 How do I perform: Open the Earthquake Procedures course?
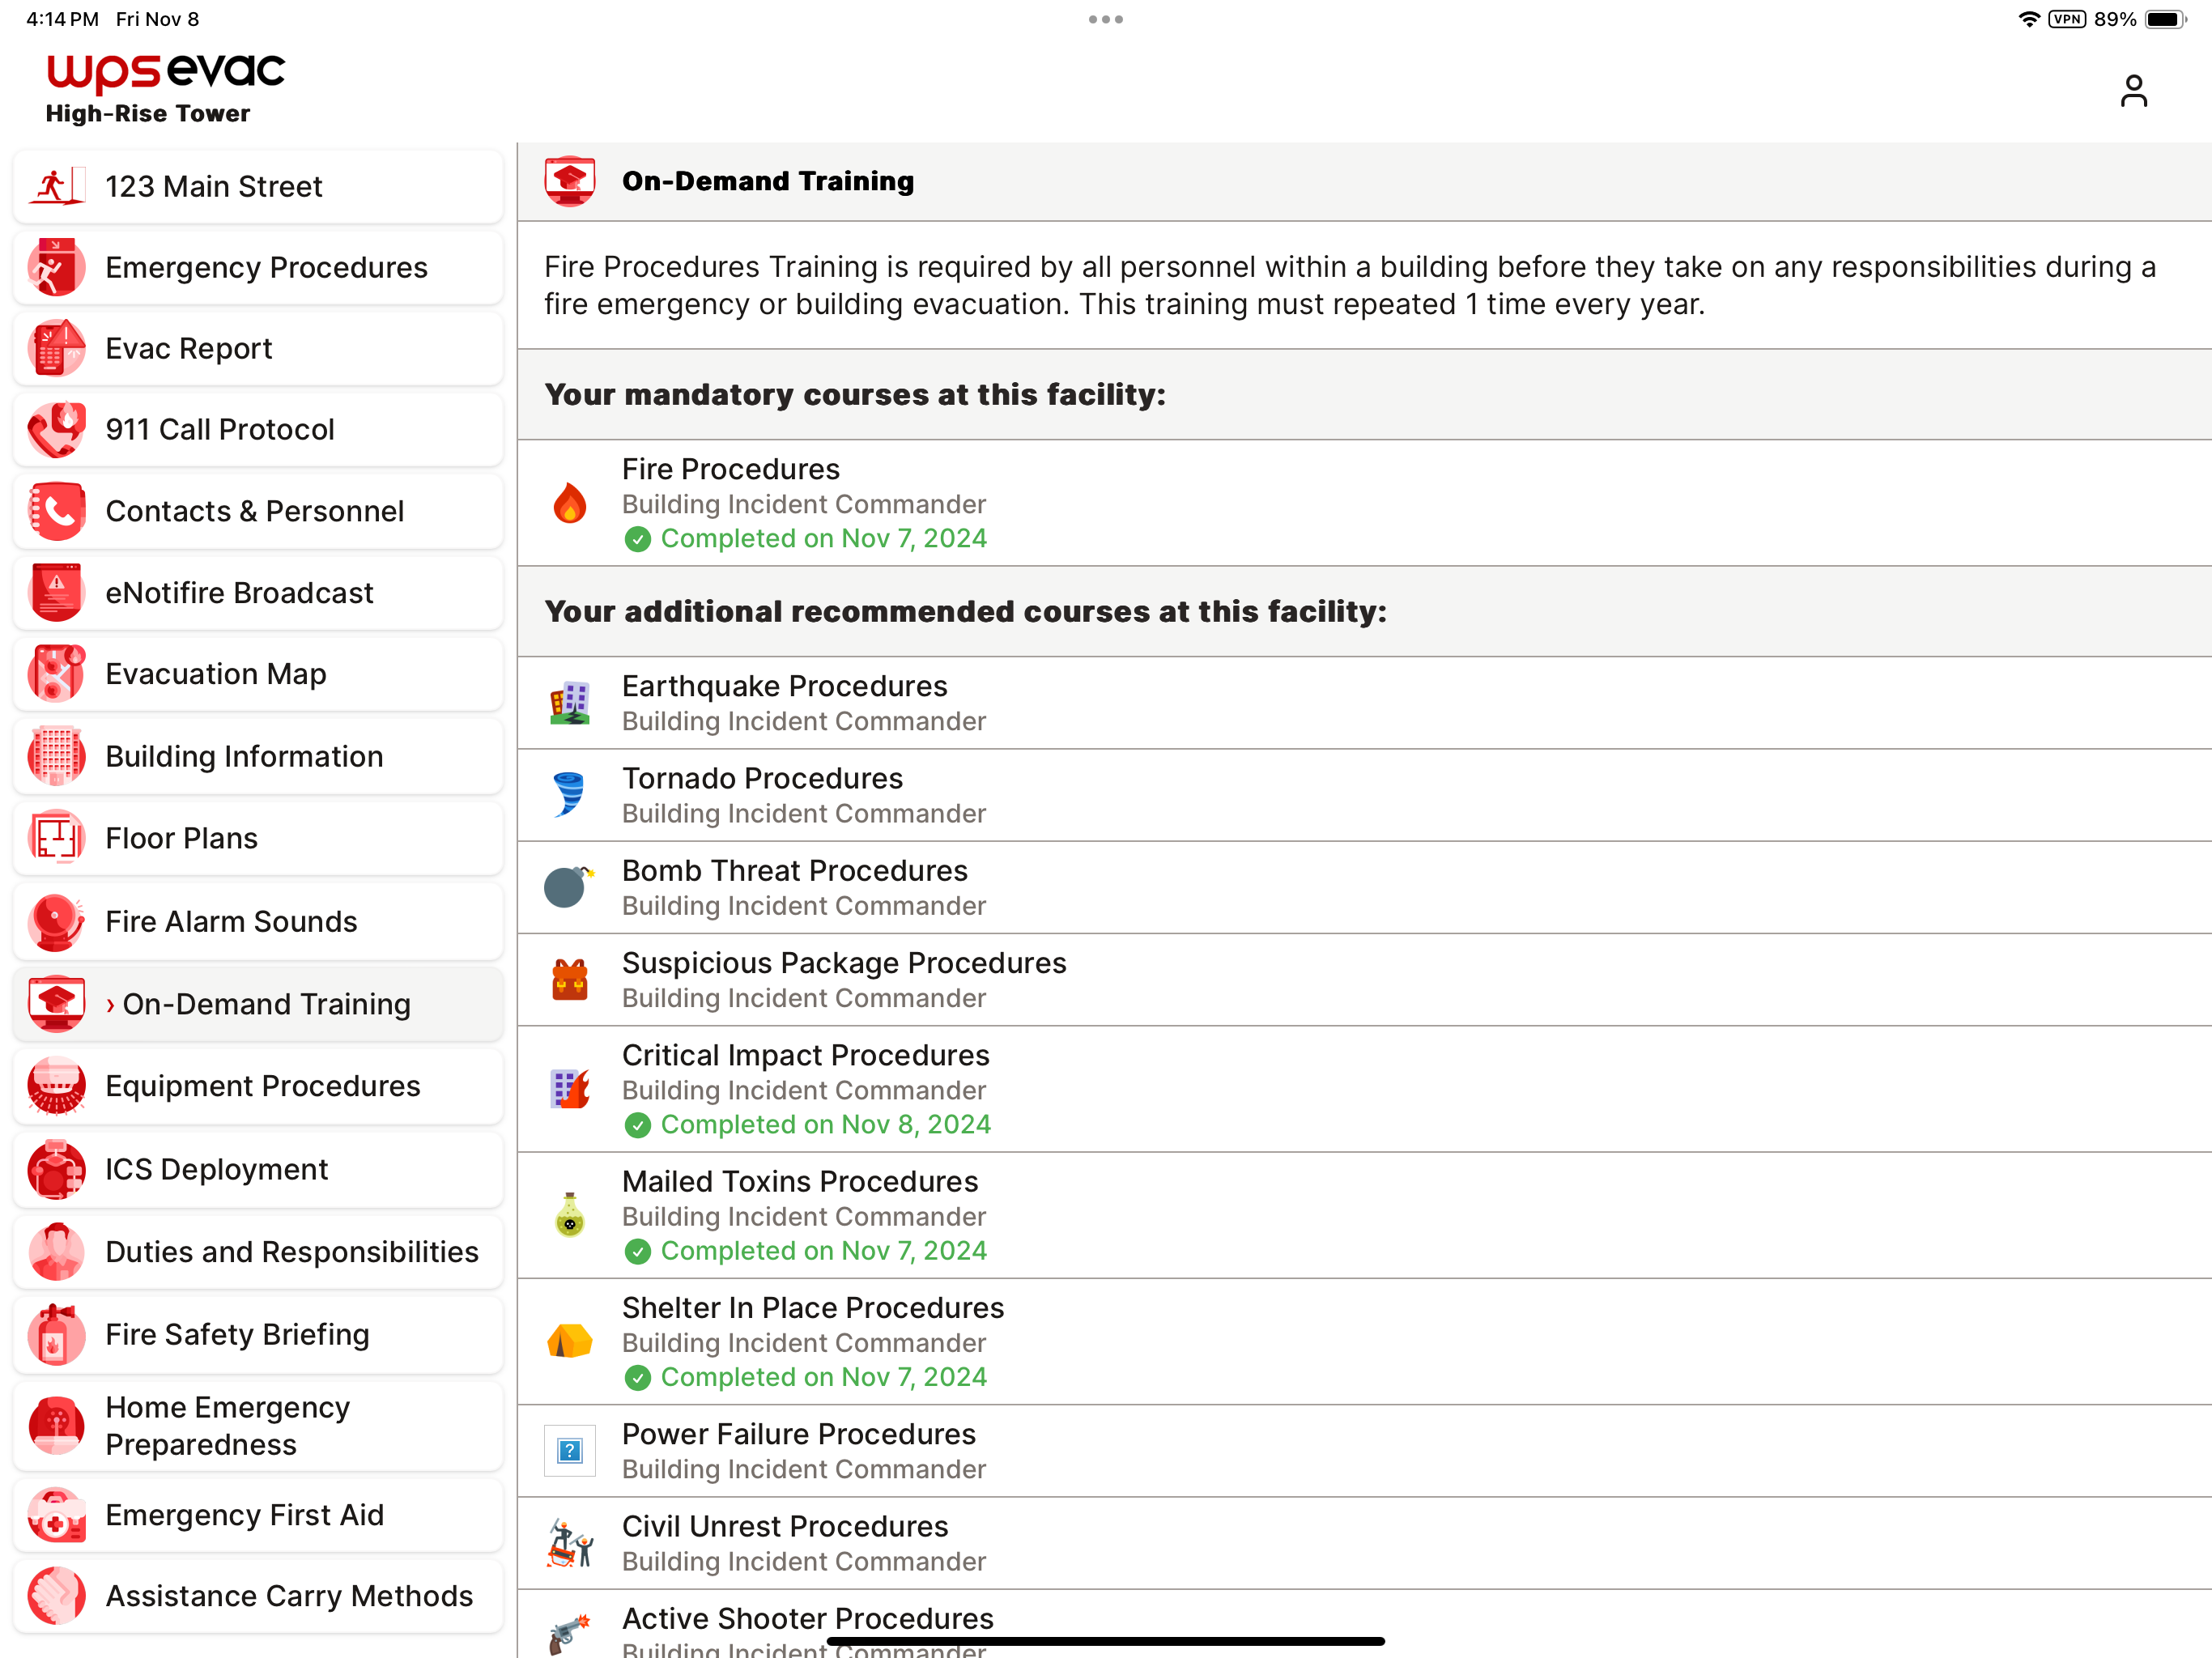click(1364, 703)
